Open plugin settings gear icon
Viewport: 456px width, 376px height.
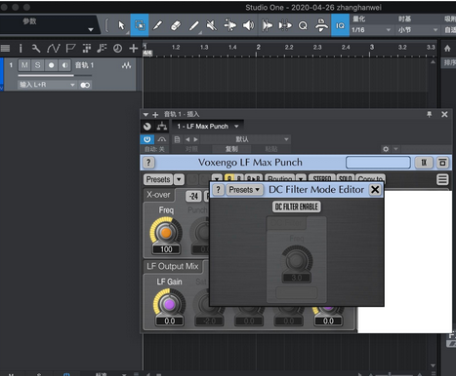click(x=386, y=149)
